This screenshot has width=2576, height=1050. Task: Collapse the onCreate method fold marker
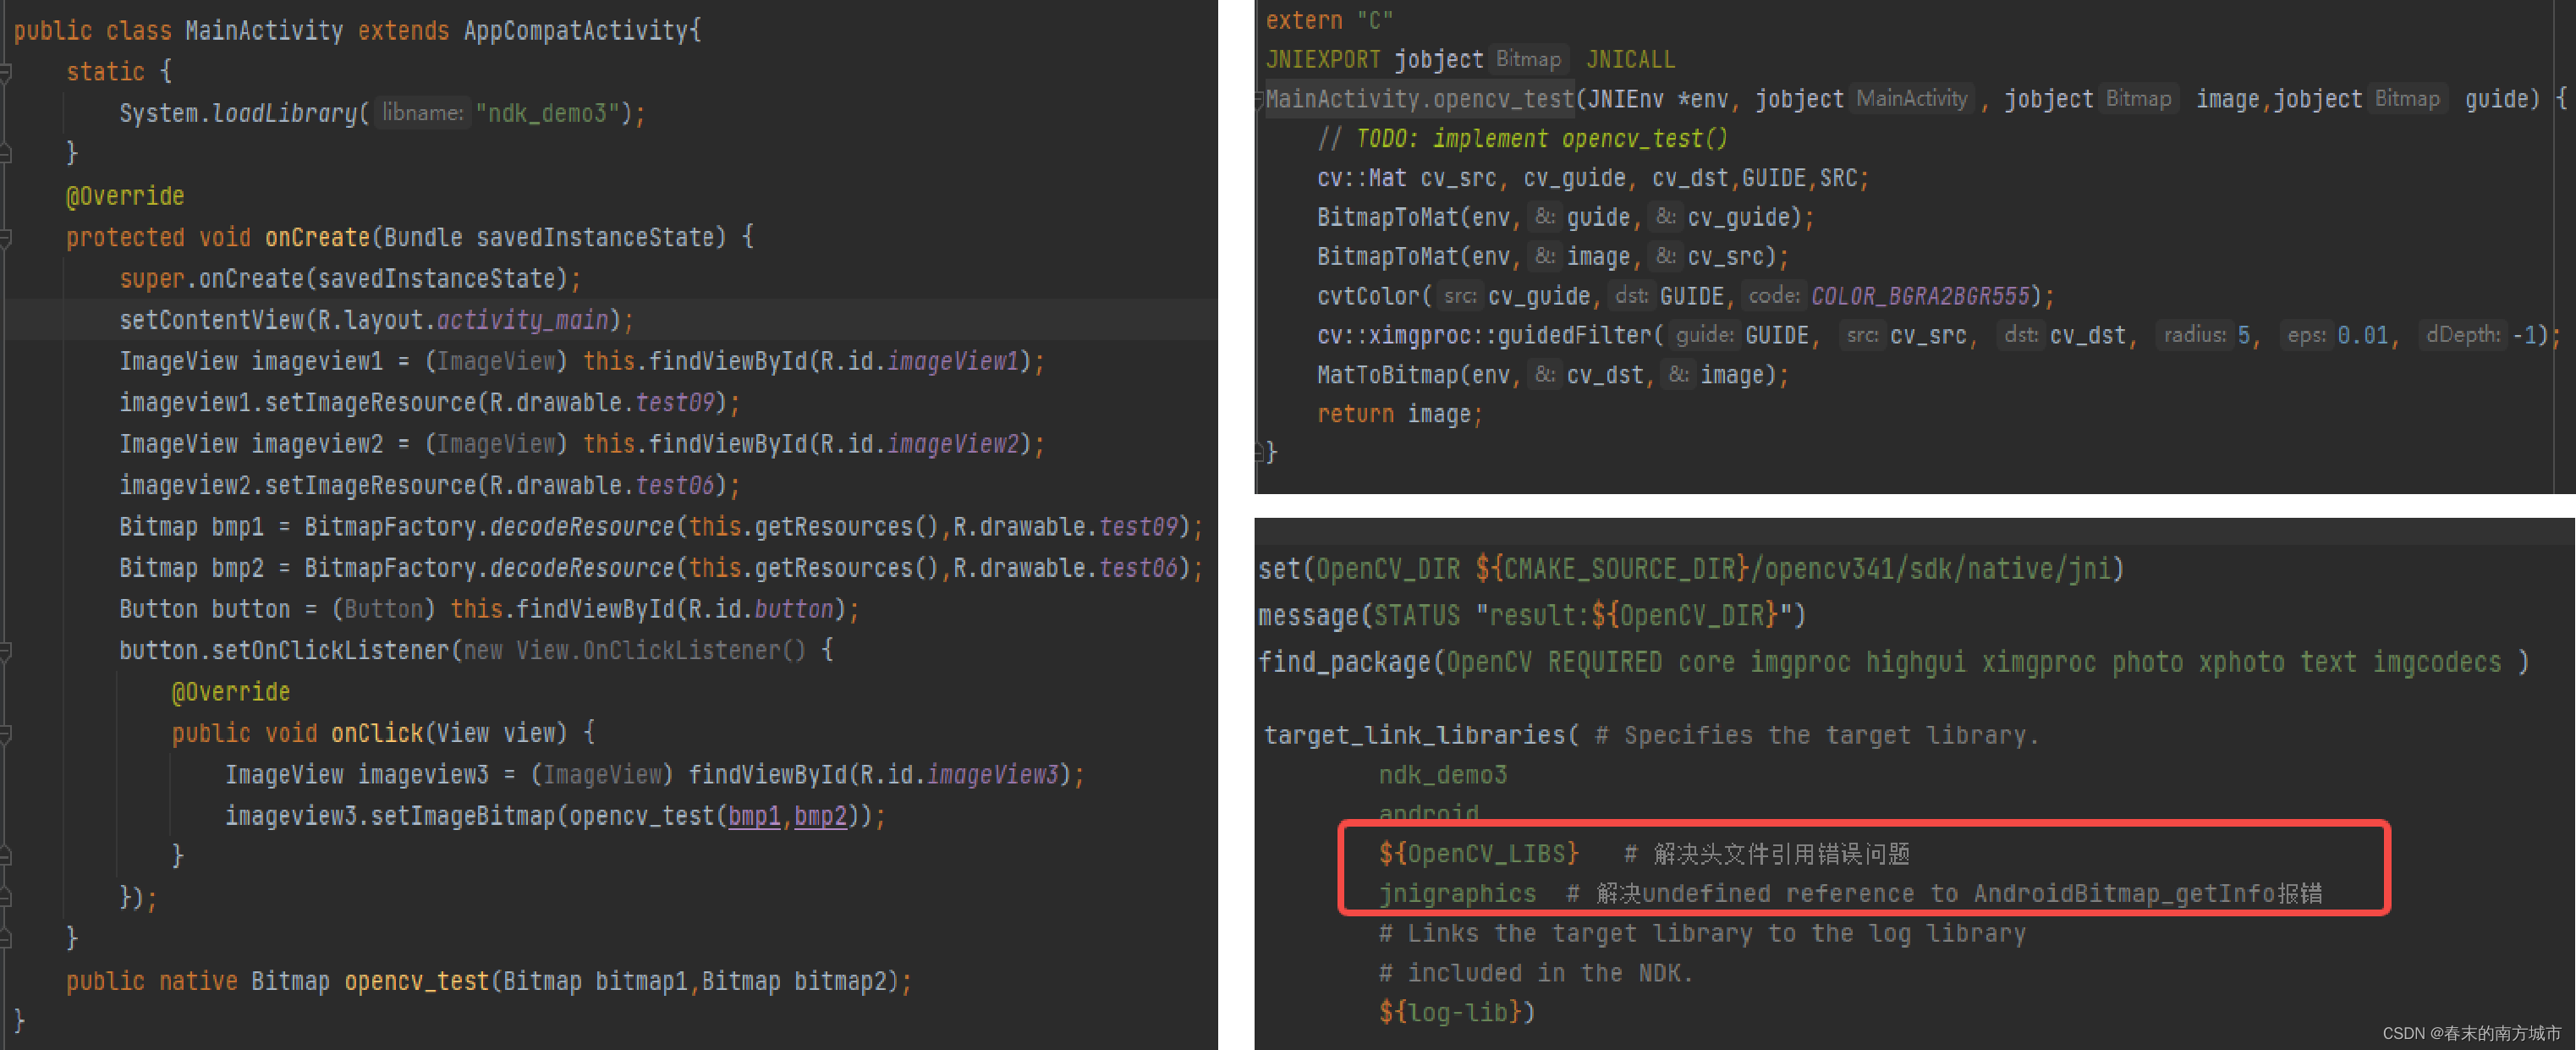click(5, 238)
